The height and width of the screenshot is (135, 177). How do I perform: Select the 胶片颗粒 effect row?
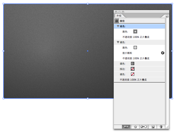pyautogui.click(x=139, y=53)
